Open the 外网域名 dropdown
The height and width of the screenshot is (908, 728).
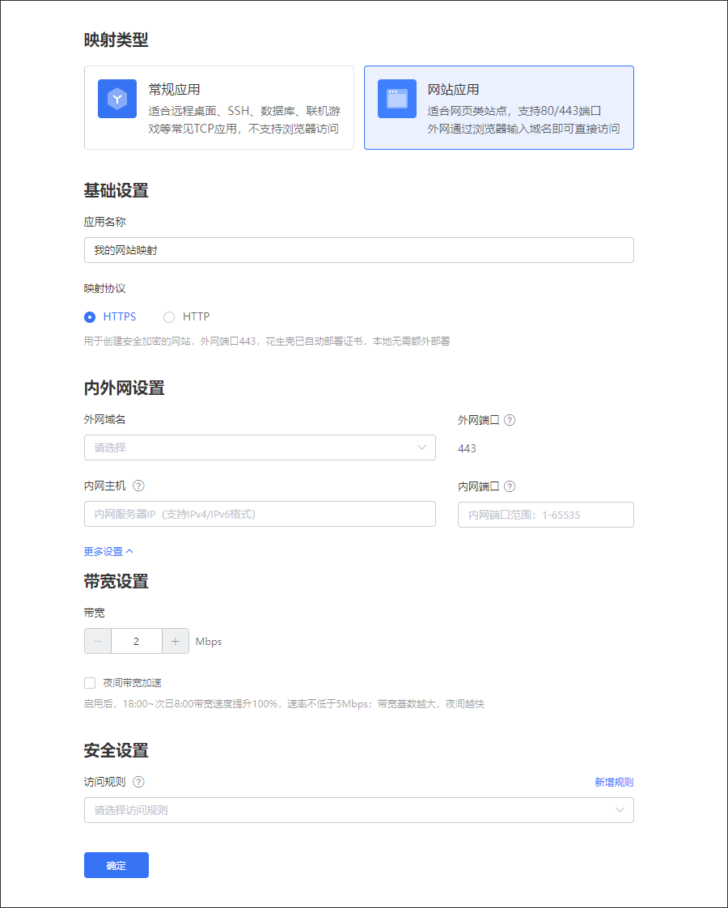pyautogui.click(x=260, y=448)
